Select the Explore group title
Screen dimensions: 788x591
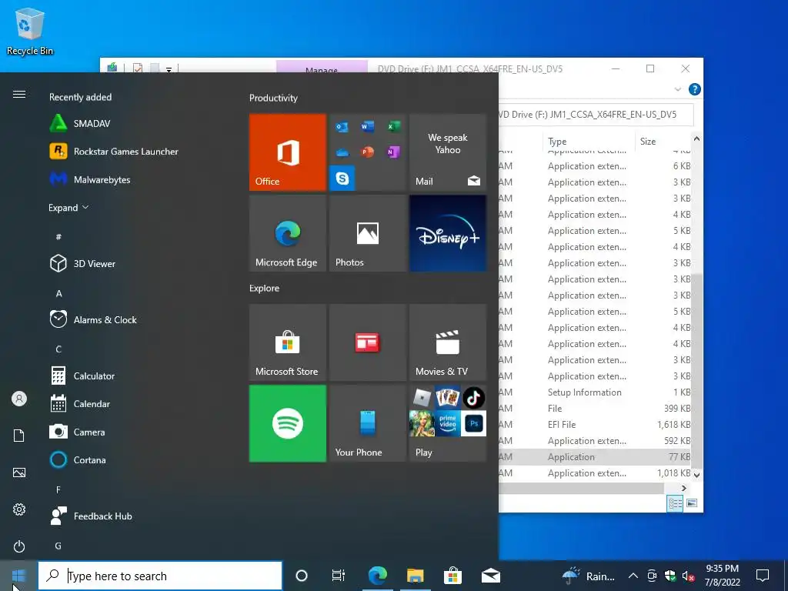265,288
